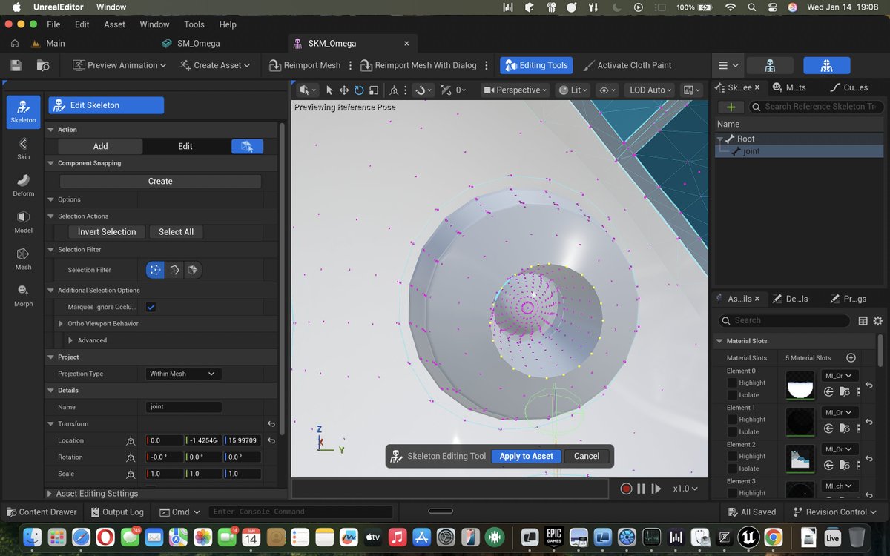This screenshot has width=890, height=556.
Task: Open the Projection Type Within Mesh dropdown
Action: point(183,374)
